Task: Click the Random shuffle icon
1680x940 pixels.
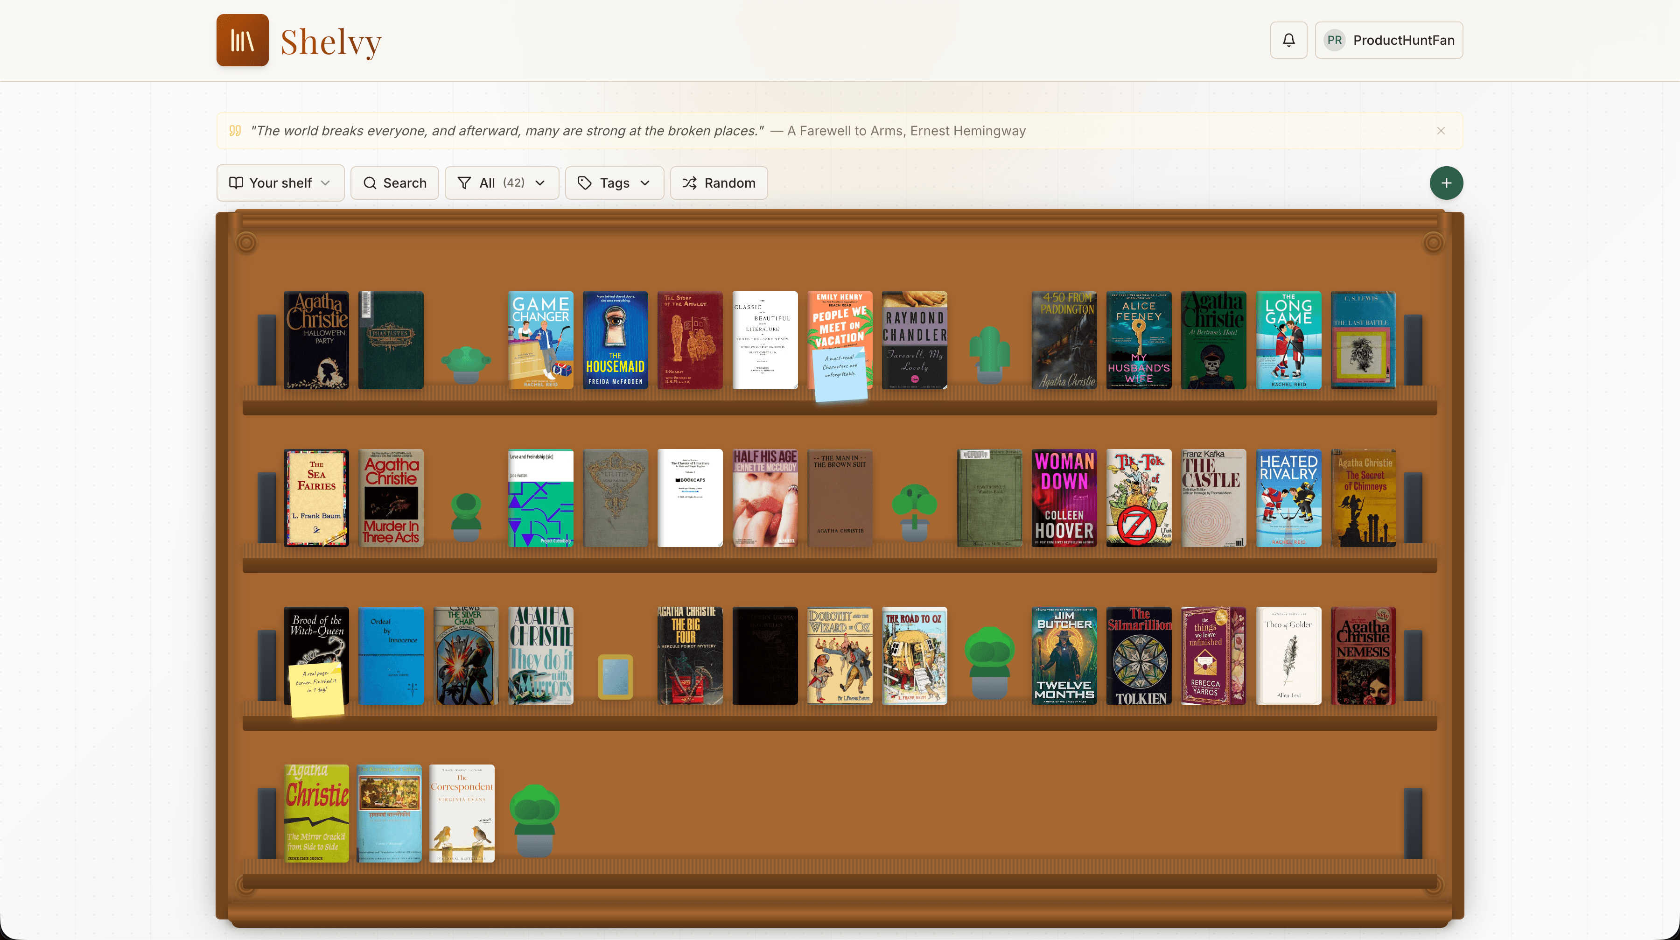Action: coord(689,183)
